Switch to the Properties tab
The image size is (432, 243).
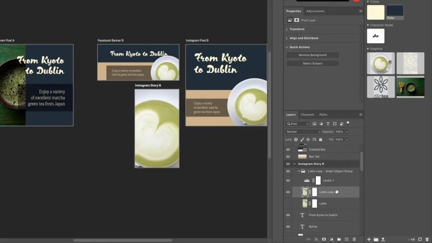[293, 11]
